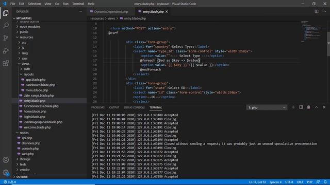Open the Selection menu
Image resolution: width=330 pixels, height=185 pixels.
click(35, 4)
